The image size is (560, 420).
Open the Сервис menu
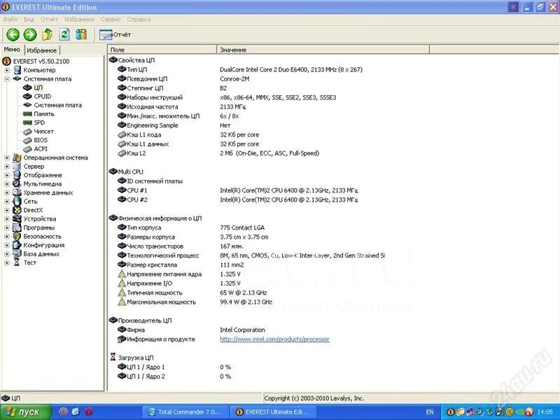[111, 20]
